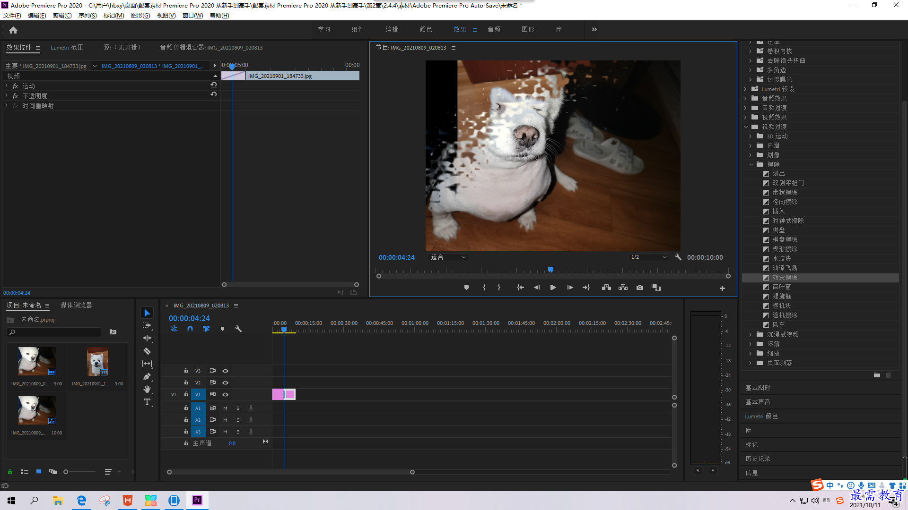Select the Track Select Forward tool
Image resolution: width=908 pixels, height=510 pixels.
pos(147,325)
